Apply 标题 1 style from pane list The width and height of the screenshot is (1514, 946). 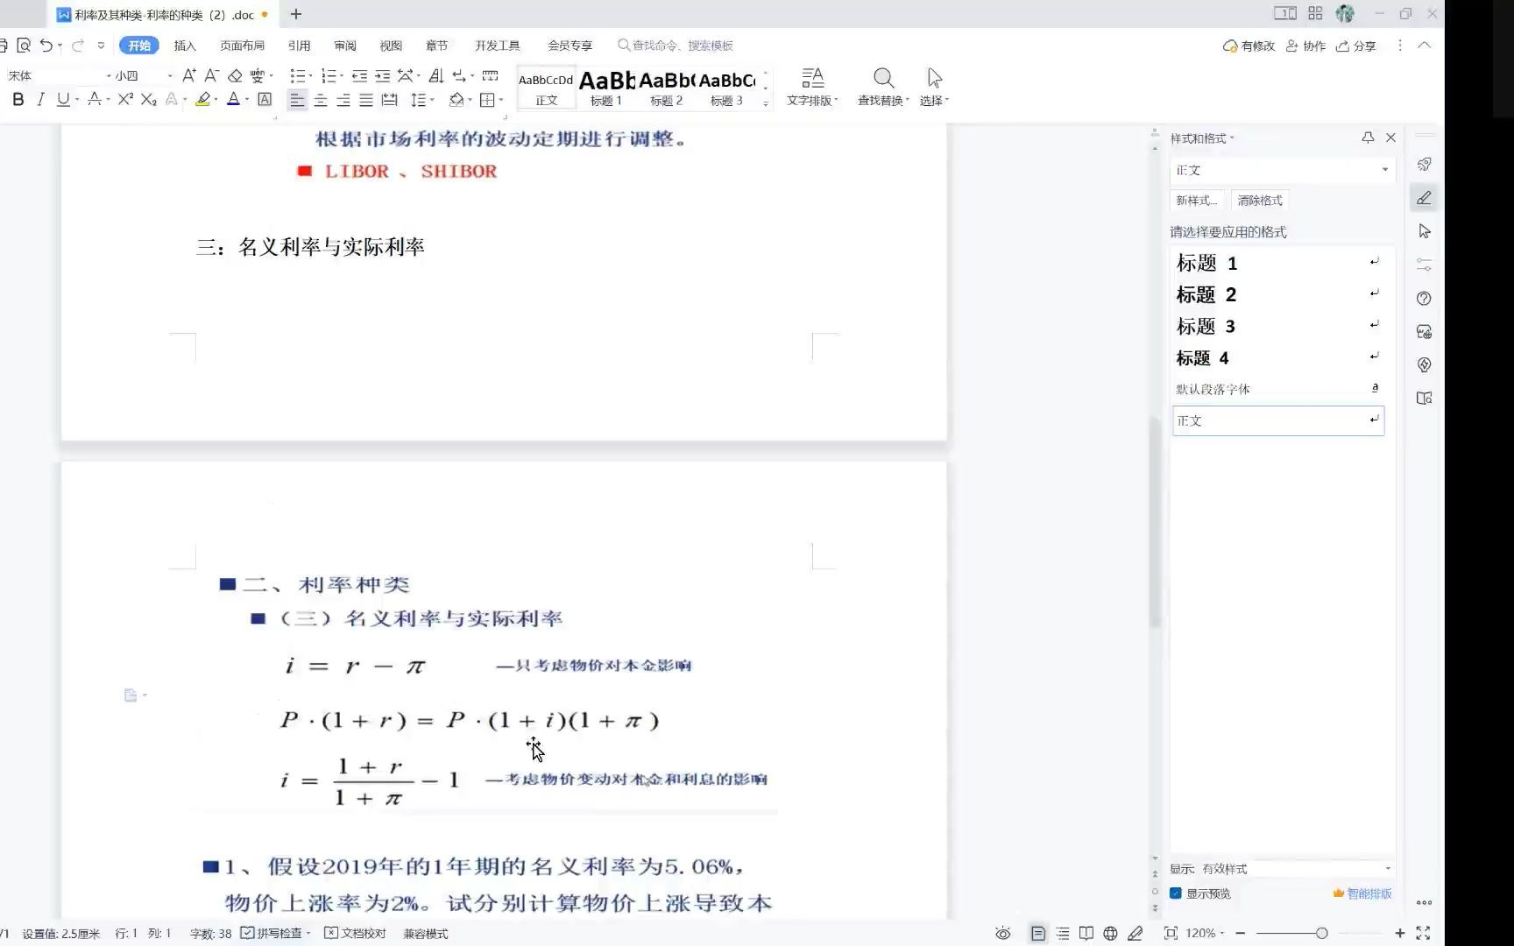coord(1278,263)
